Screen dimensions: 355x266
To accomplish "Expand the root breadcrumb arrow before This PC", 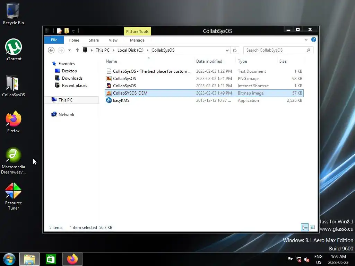I will (92, 50).
